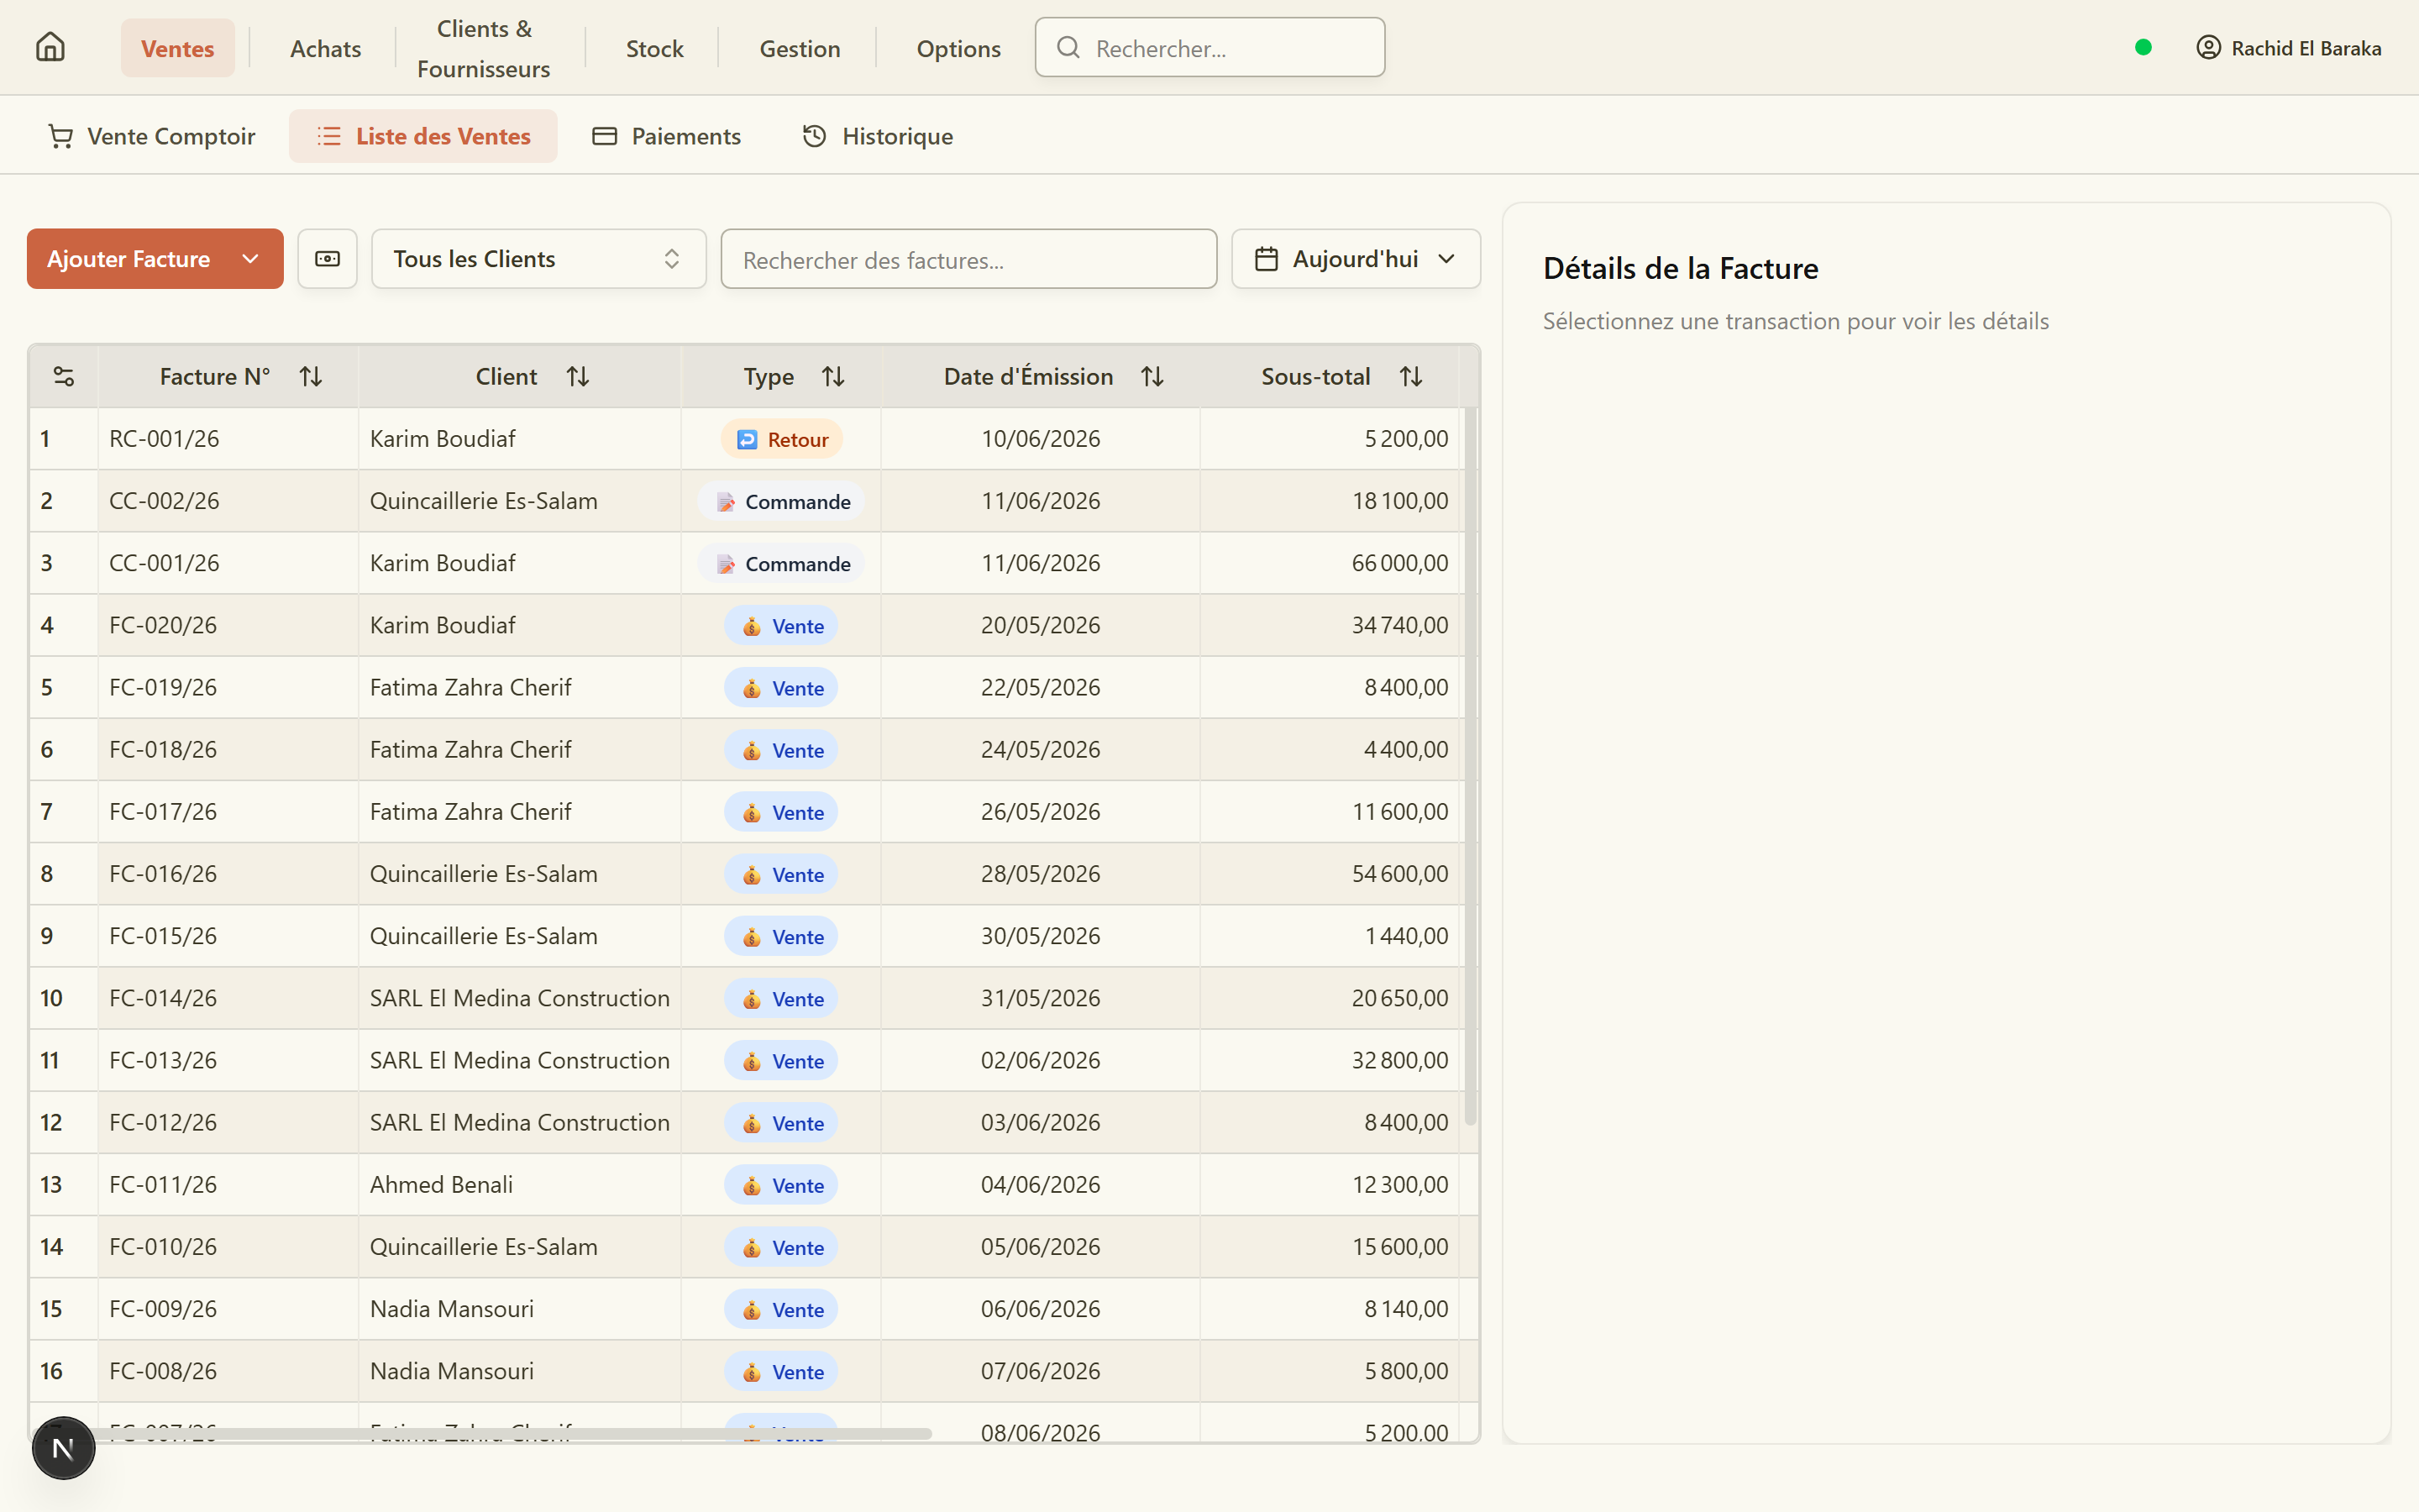Click sous-total 66 000,00 cell
The width and height of the screenshot is (2419, 1512).
point(1399,562)
